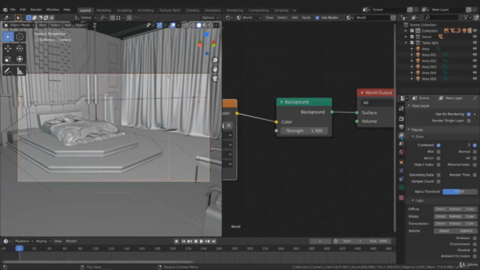Click Diffuse Direct pass button
Image resolution: width=480 pixels, height=270 pixels.
click(440, 209)
